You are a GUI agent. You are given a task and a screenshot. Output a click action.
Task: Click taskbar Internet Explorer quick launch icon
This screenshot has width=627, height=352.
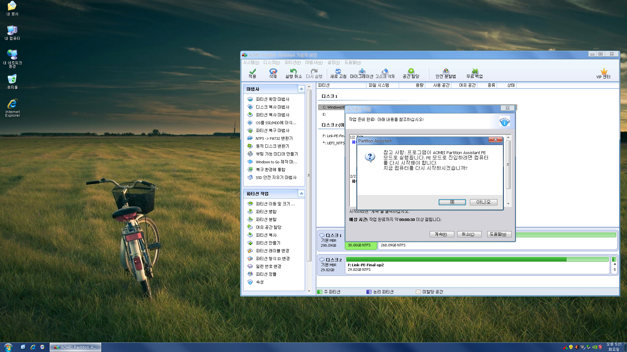[33, 347]
